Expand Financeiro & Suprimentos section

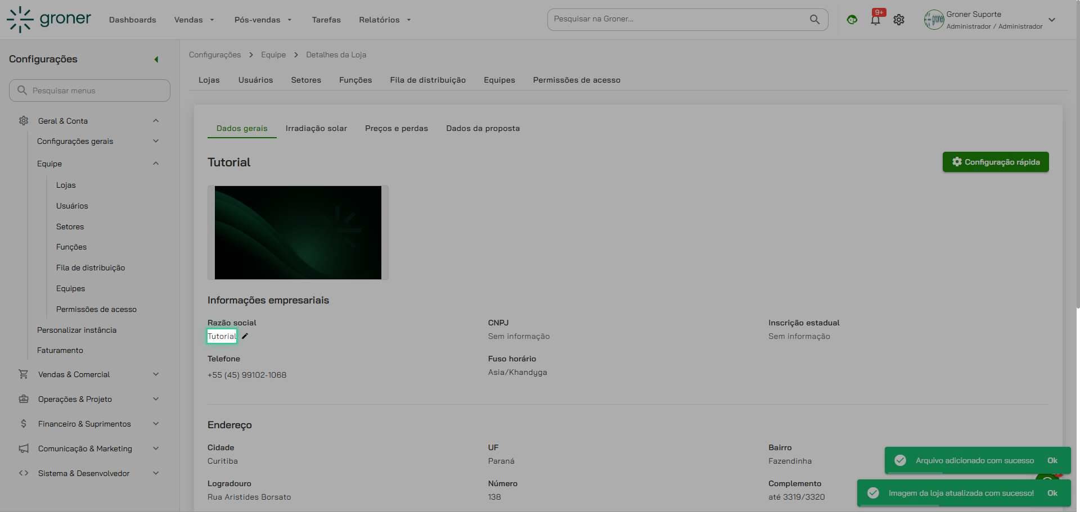point(156,424)
